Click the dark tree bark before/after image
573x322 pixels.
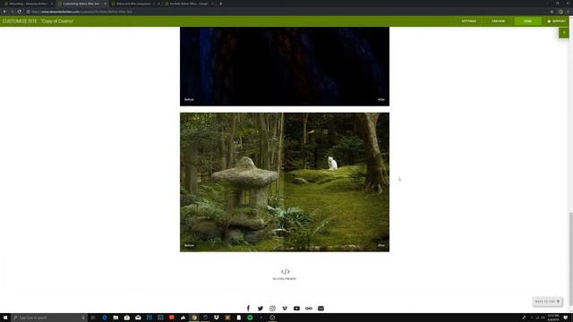tap(285, 66)
